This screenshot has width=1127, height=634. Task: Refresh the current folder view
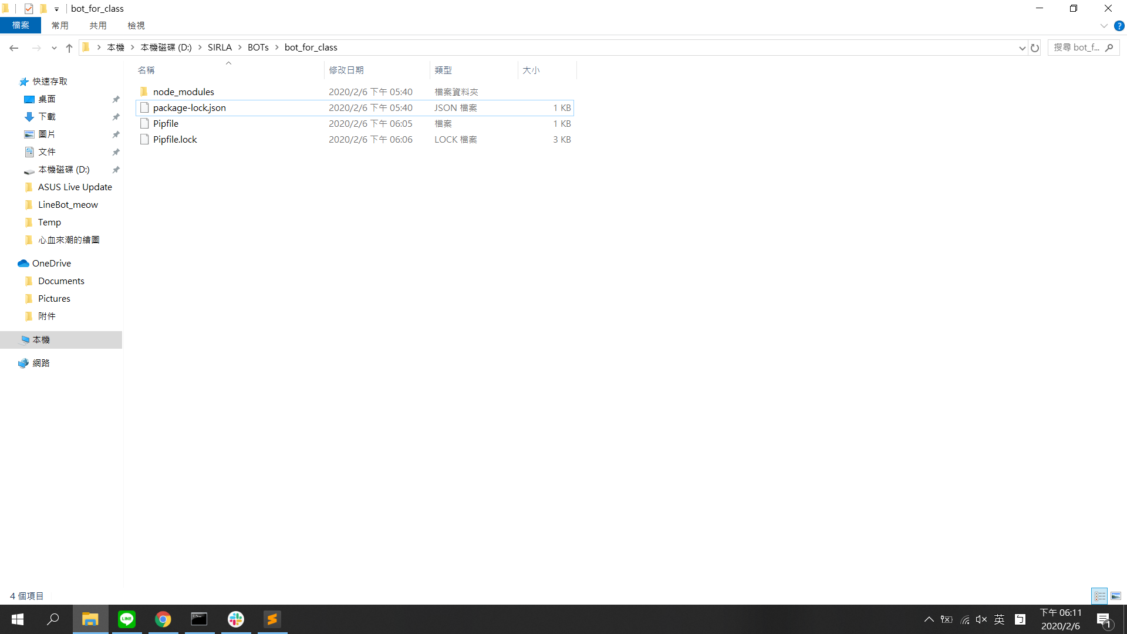(1035, 48)
